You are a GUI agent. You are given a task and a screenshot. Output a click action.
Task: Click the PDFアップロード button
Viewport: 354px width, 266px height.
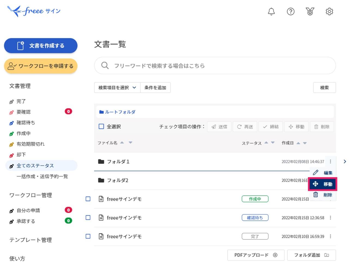pos(256,255)
